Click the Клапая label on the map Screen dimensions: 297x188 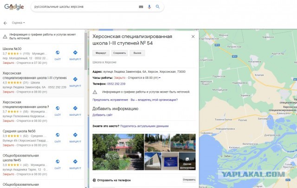click(x=259, y=75)
